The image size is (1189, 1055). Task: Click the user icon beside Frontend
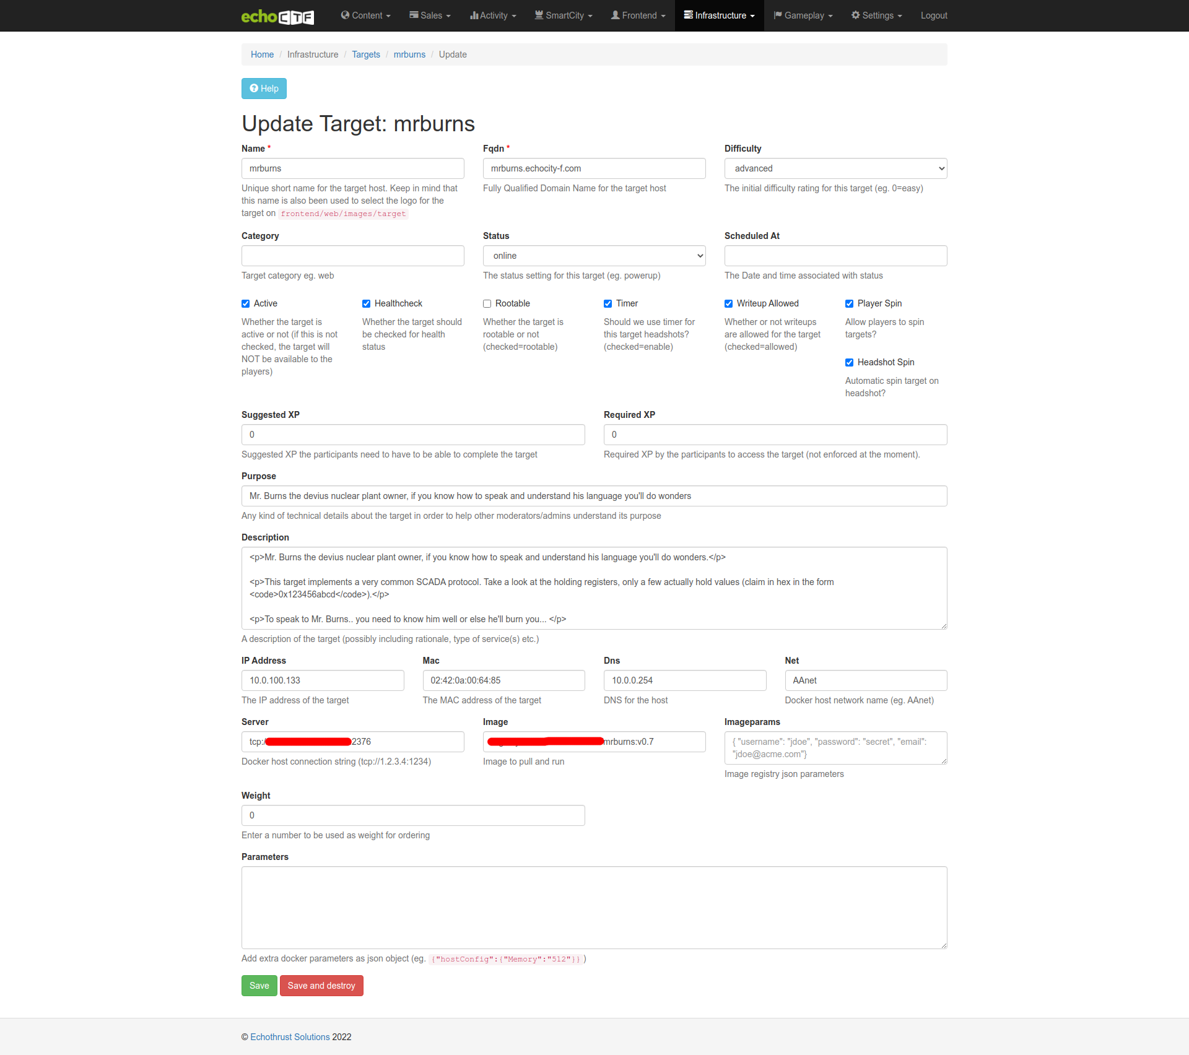pos(615,15)
